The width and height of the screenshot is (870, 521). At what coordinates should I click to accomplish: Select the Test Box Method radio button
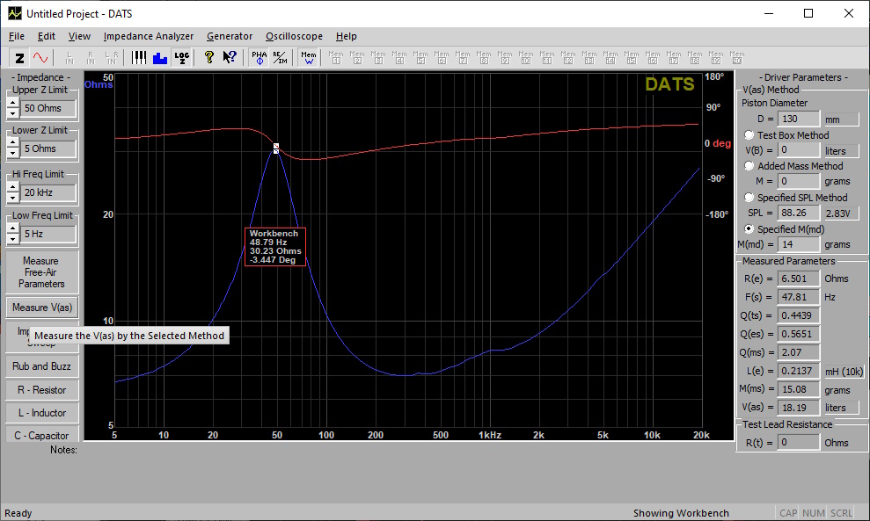pos(749,135)
